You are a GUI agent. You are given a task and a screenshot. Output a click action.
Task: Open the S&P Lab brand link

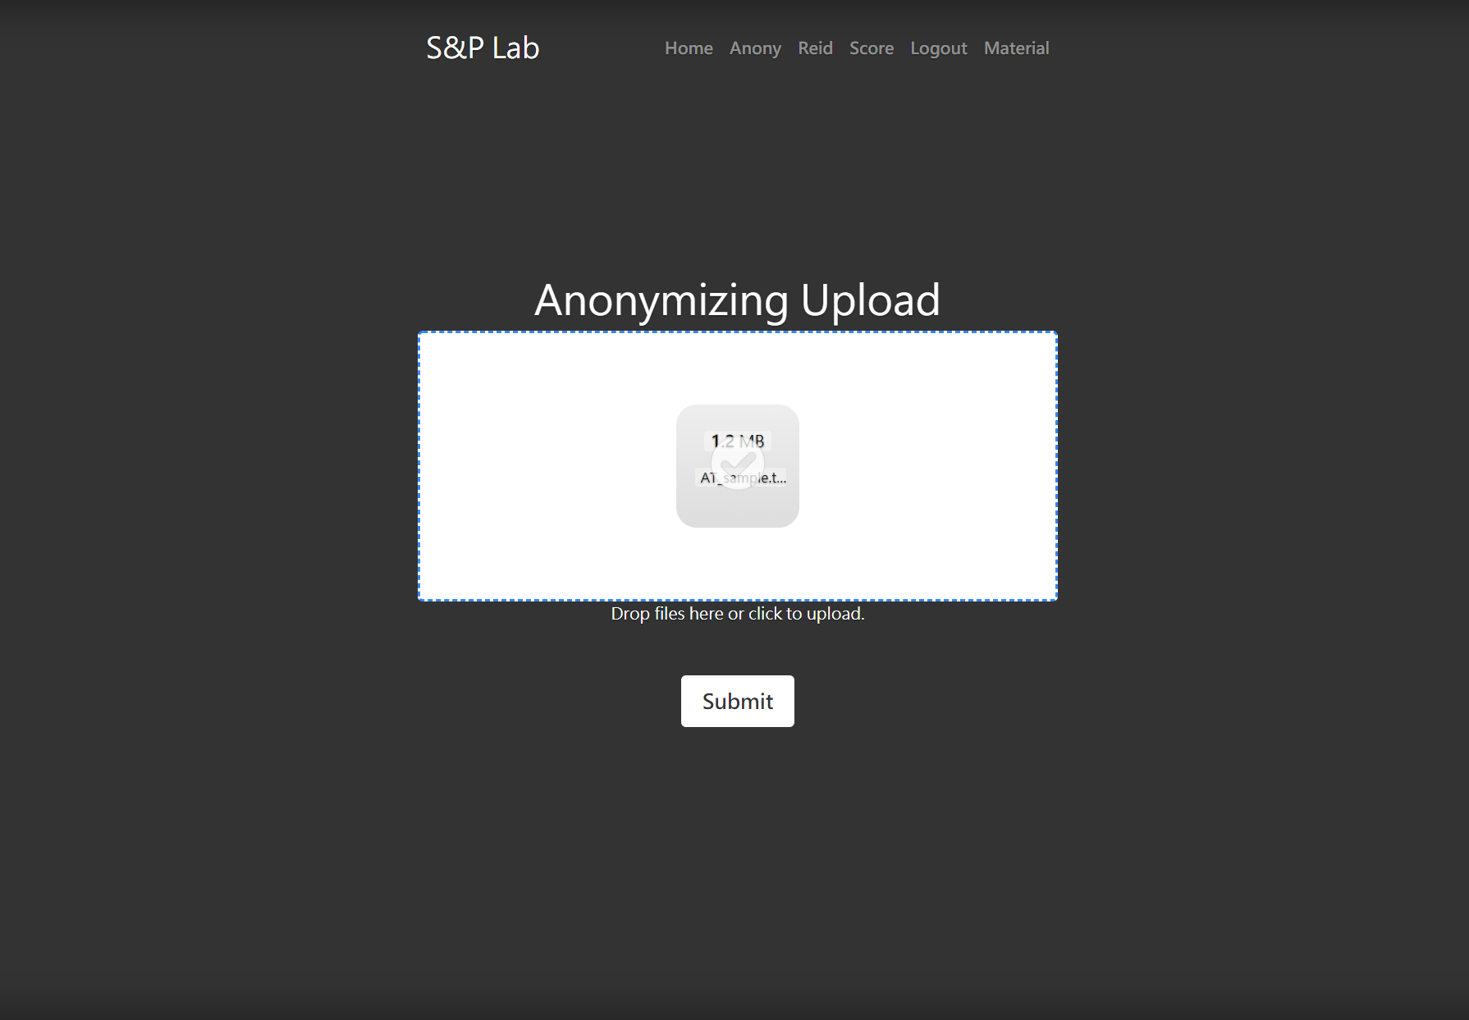click(483, 48)
